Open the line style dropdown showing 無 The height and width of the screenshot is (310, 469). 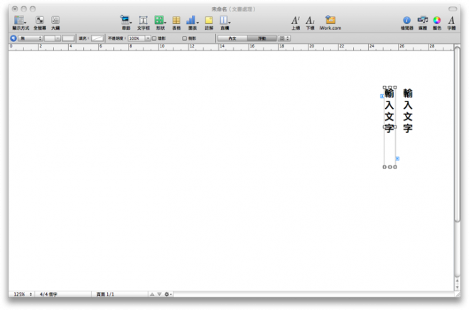pyautogui.click(x=31, y=38)
